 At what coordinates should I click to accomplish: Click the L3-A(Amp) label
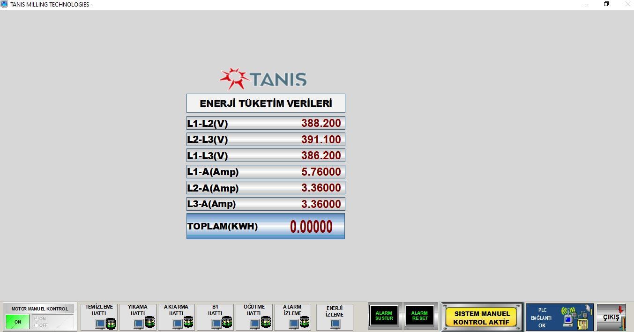pyautogui.click(x=211, y=204)
